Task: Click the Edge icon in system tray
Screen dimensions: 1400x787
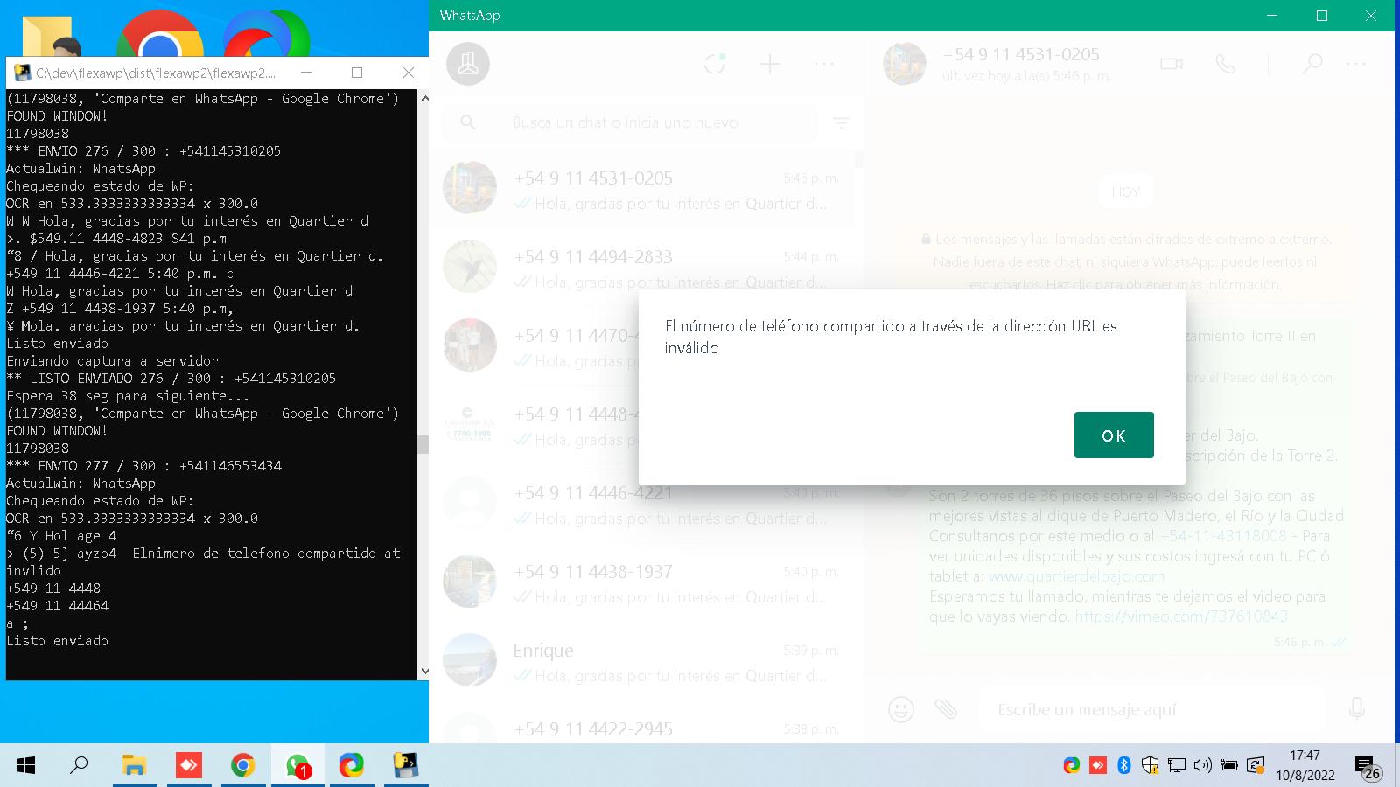Action: [1071, 766]
